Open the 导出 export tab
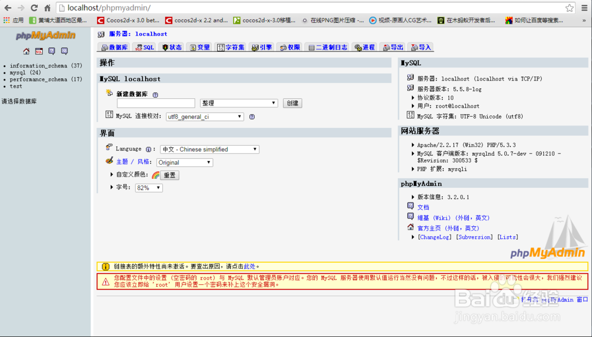 pyautogui.click(x=393, y=47)
